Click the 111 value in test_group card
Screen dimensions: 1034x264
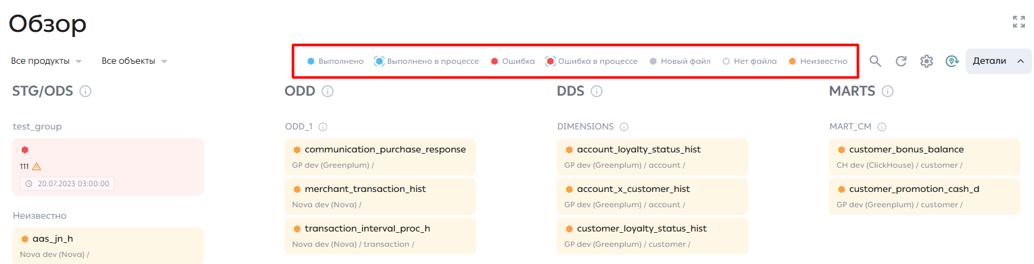click(24, 166)
